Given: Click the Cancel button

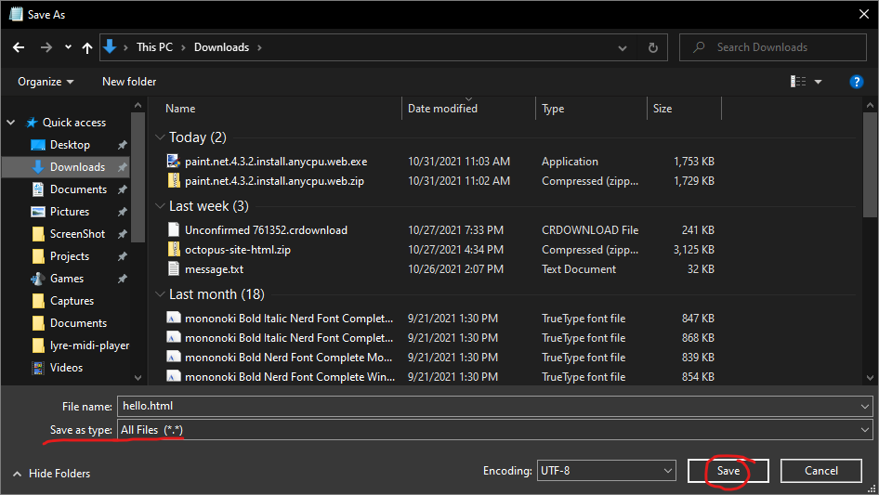Looking at the screenshot, I should click(x=821, y=471).
